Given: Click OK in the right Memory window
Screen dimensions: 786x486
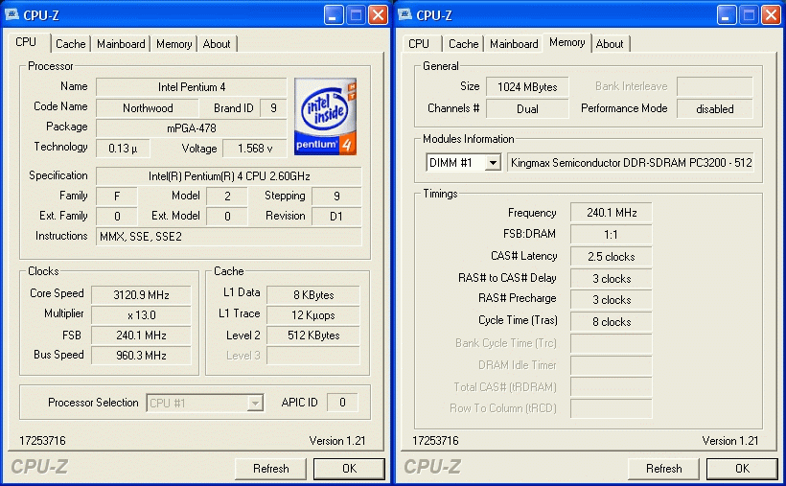Looking at the screenshot, I should click(x=742, y=469).
